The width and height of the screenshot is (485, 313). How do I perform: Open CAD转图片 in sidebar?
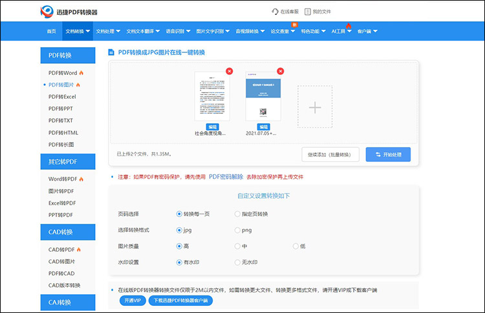[x=61, y=261]
